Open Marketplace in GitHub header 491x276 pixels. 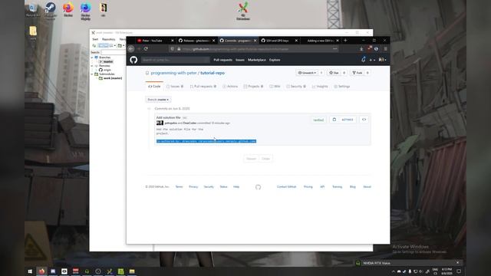(x=257, y=60)
